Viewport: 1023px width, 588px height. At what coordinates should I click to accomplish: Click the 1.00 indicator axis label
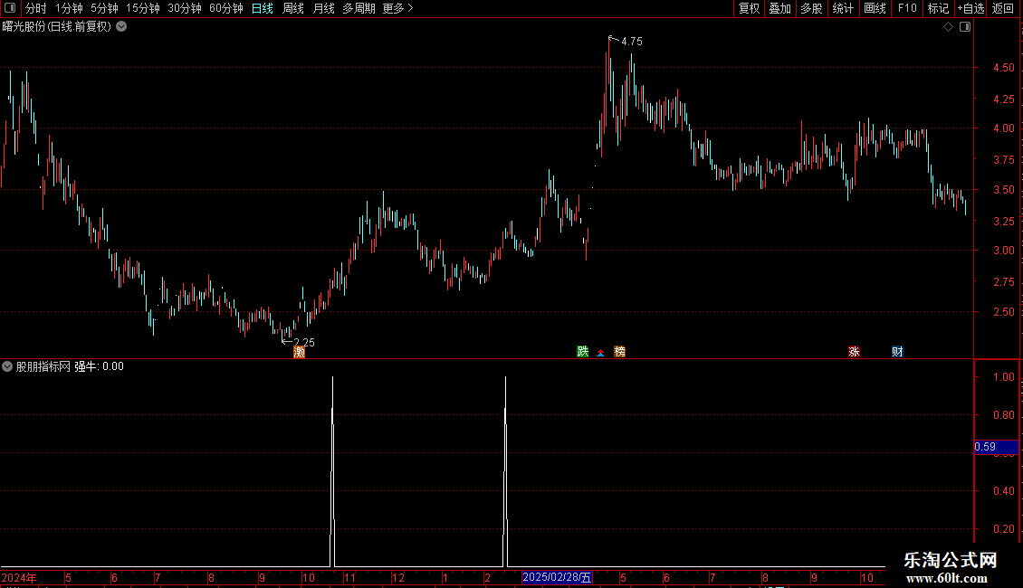click(1003, 377)
